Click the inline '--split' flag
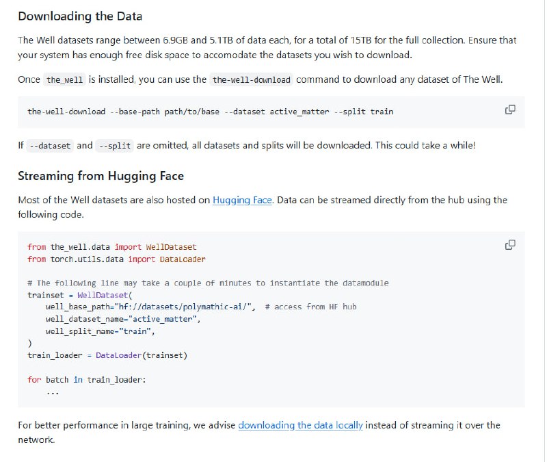The height and width of the screenshot is (462, 547). click(x=114, y=146)
